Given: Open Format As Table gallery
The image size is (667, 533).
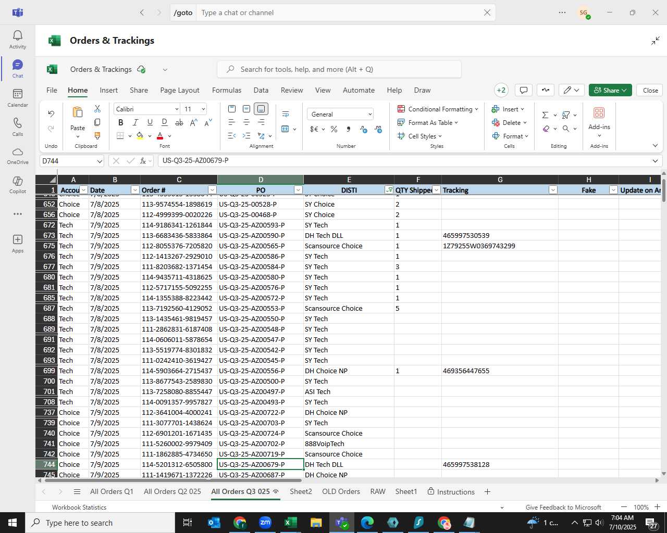Looking at the screenshot, I should click(428, 122).
